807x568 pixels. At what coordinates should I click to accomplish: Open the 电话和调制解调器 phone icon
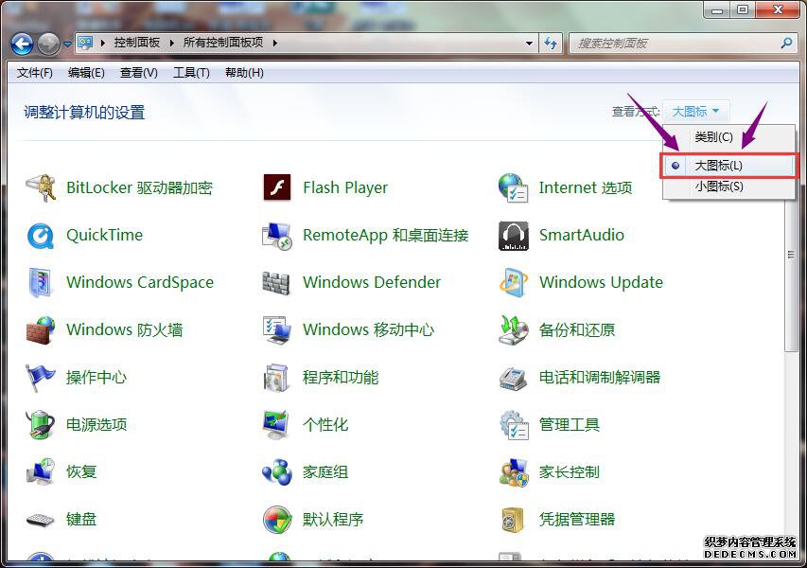pyautogui.click(x=513, y=378)
